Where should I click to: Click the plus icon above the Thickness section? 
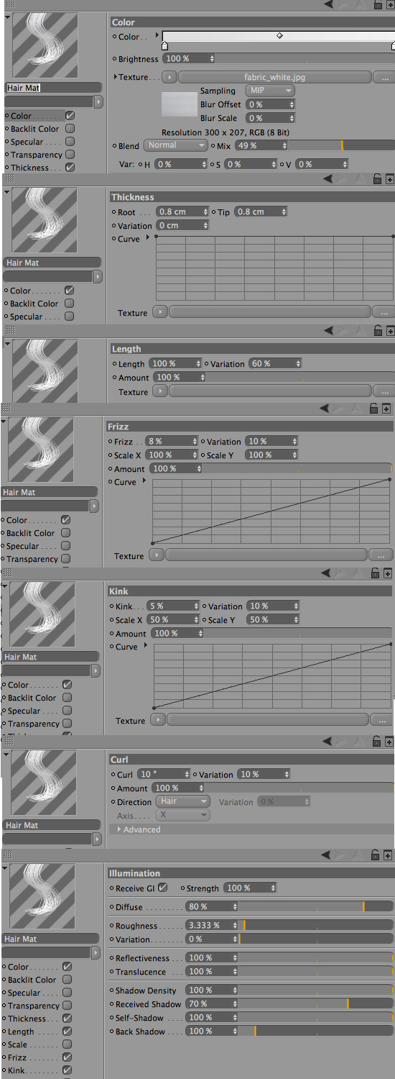coord(390,179)
